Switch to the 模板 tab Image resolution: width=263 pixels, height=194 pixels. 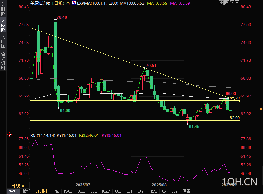tap(26, 191)
